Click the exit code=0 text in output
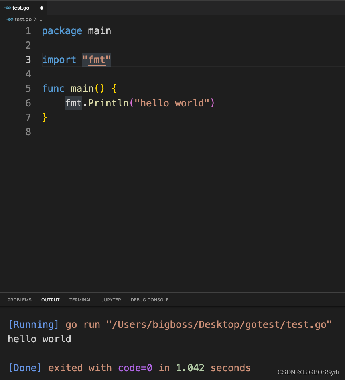 (x=135, y=368)
